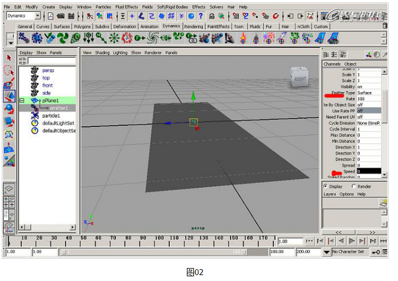Click the Open Scene folder icon

[61, 16]
